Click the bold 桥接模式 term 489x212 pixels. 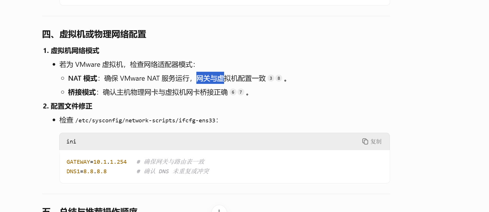click(82, 92)
